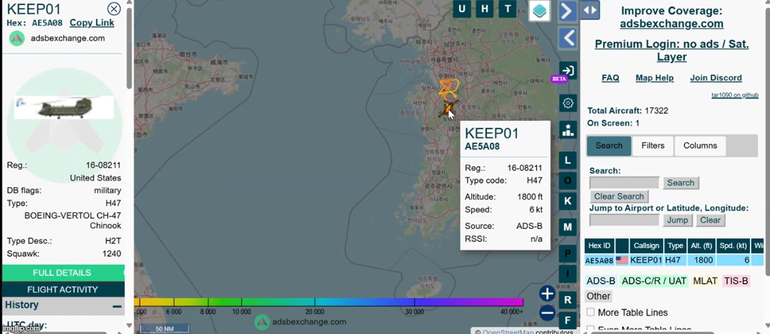
Task: Click the Other legend label
Action: pyautogui.click(x=598, y=296)
